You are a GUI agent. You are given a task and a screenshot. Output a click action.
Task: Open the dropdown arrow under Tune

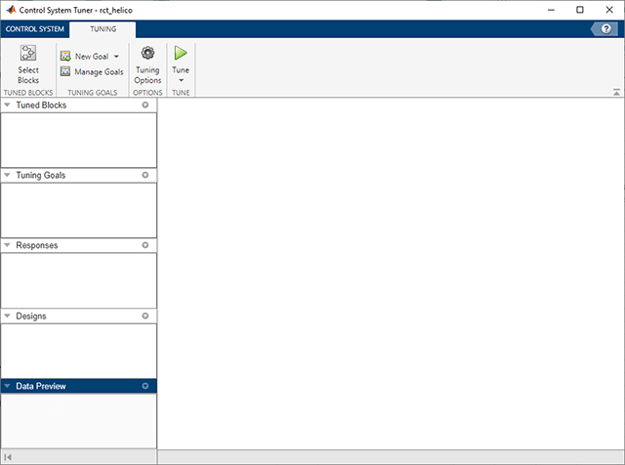click(x=181, y=81)
